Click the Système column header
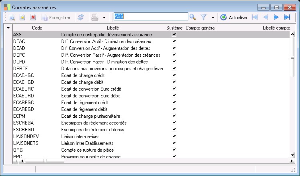The image size is (300, 176). coord(174,28)
